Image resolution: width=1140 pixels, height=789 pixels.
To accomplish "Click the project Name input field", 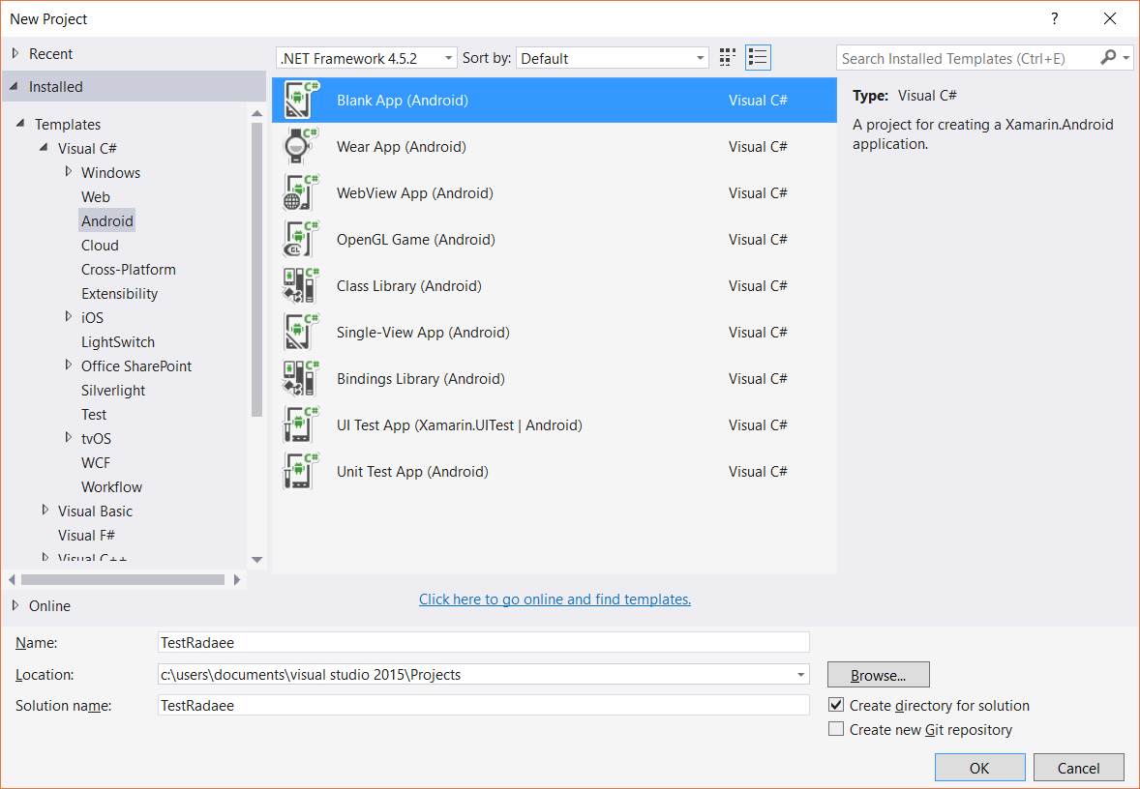I will click(x=483, y=642).
